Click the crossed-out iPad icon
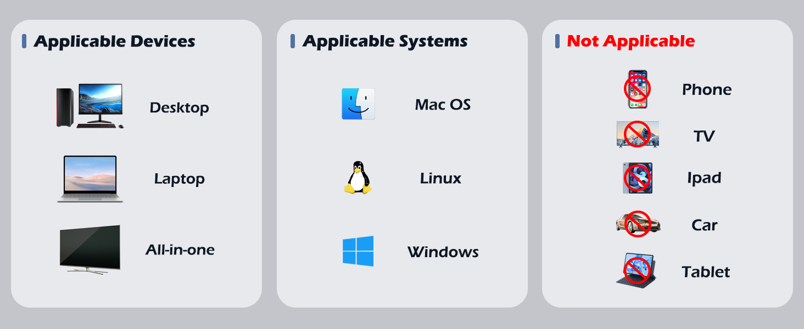Image resolution: width=804 pixels, height=329 pixels. (638, 178)
